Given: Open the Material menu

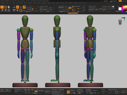Looking at the screenshot, I should (x=30, y=3).
